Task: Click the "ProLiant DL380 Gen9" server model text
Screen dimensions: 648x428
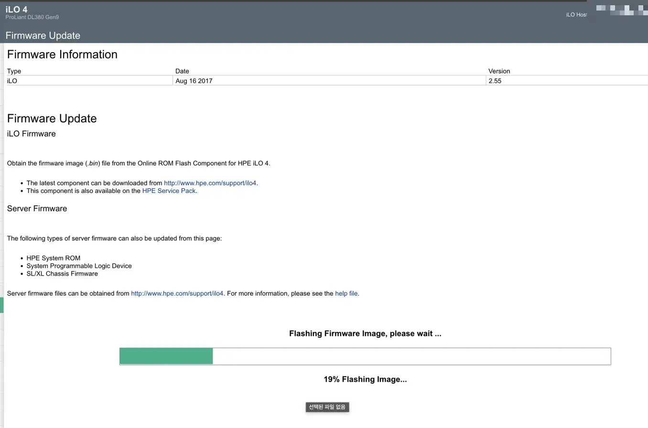Action: (32, 17)
